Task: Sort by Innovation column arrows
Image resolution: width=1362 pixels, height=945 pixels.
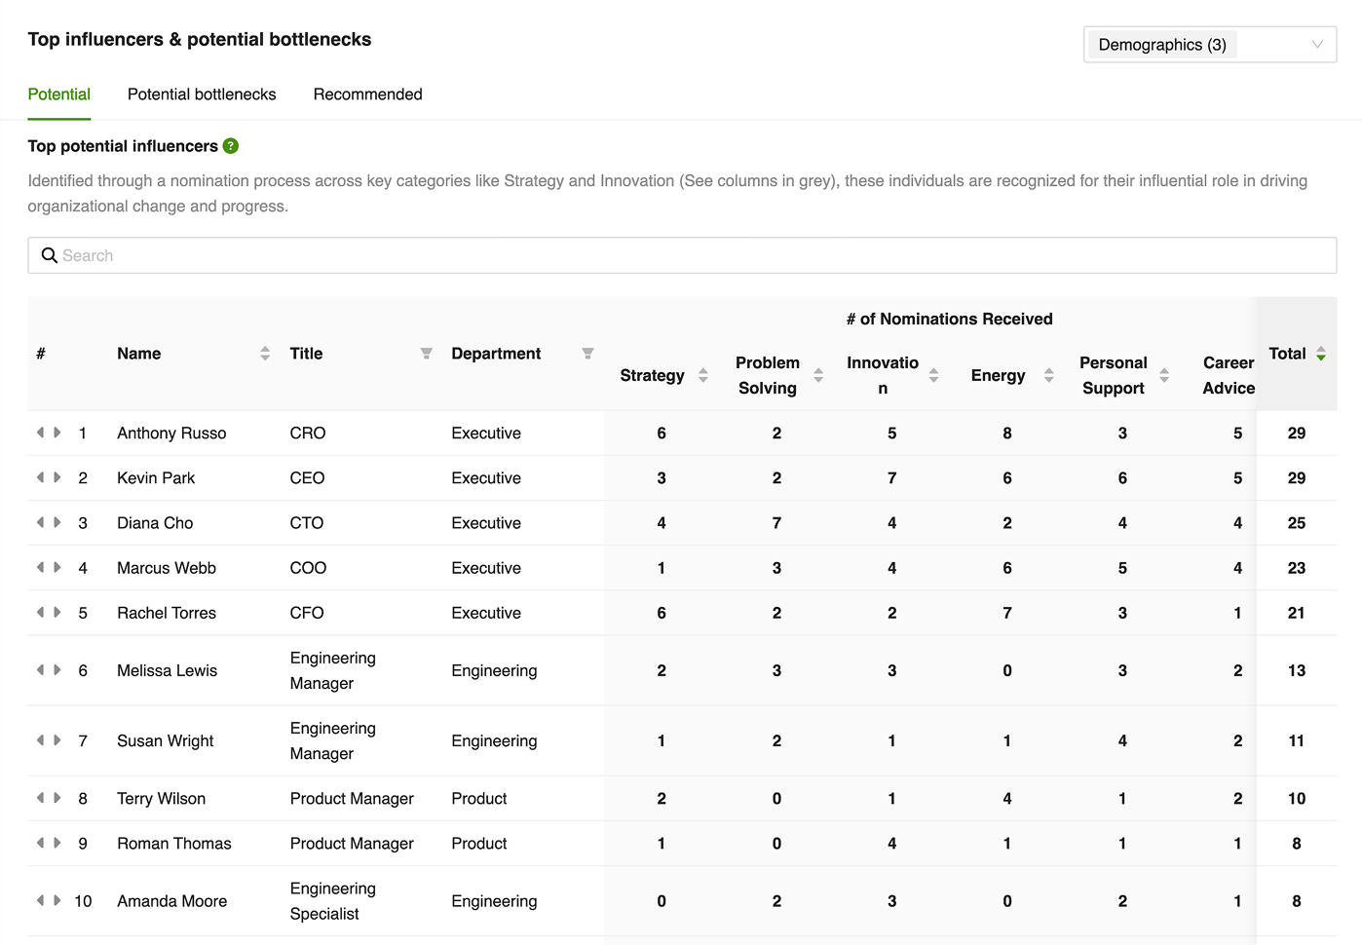Action: click(933, 376)
